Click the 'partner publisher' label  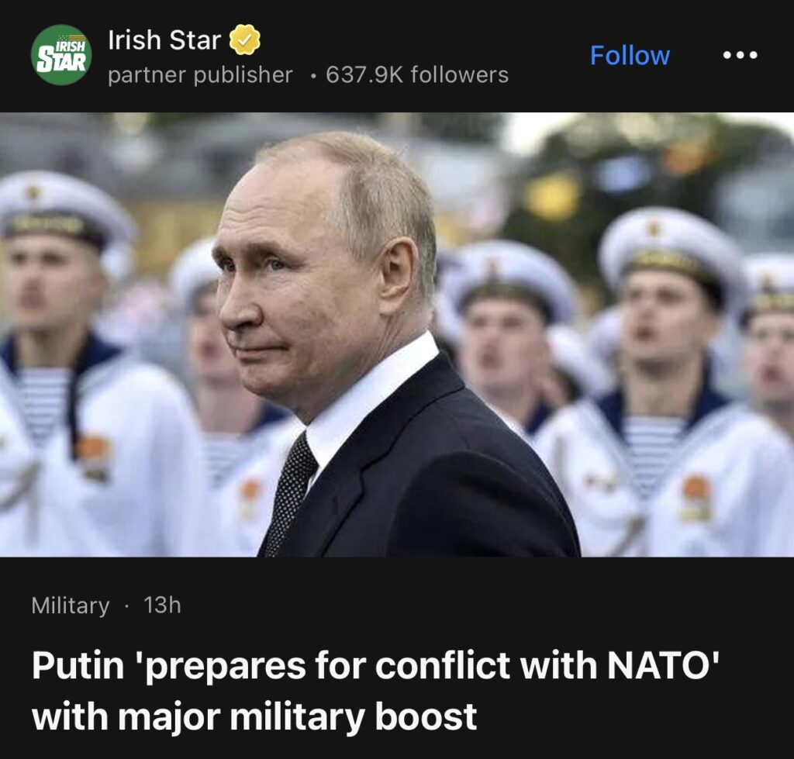point(200,75)
